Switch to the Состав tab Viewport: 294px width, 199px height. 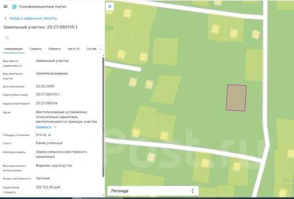[x=91, y=49]
